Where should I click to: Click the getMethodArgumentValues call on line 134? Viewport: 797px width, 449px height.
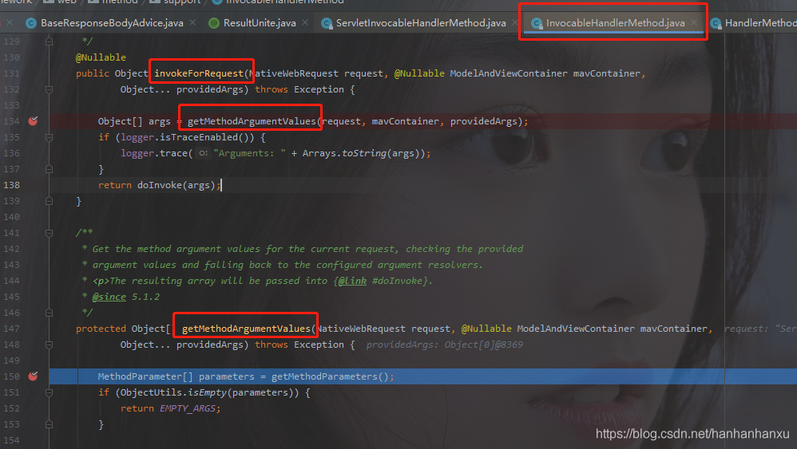pyautogui.click(x=252, y=121)
